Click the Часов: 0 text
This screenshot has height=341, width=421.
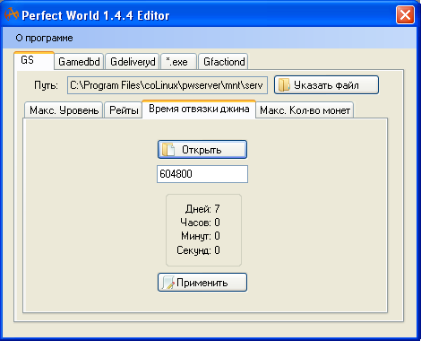click(200, 223)
